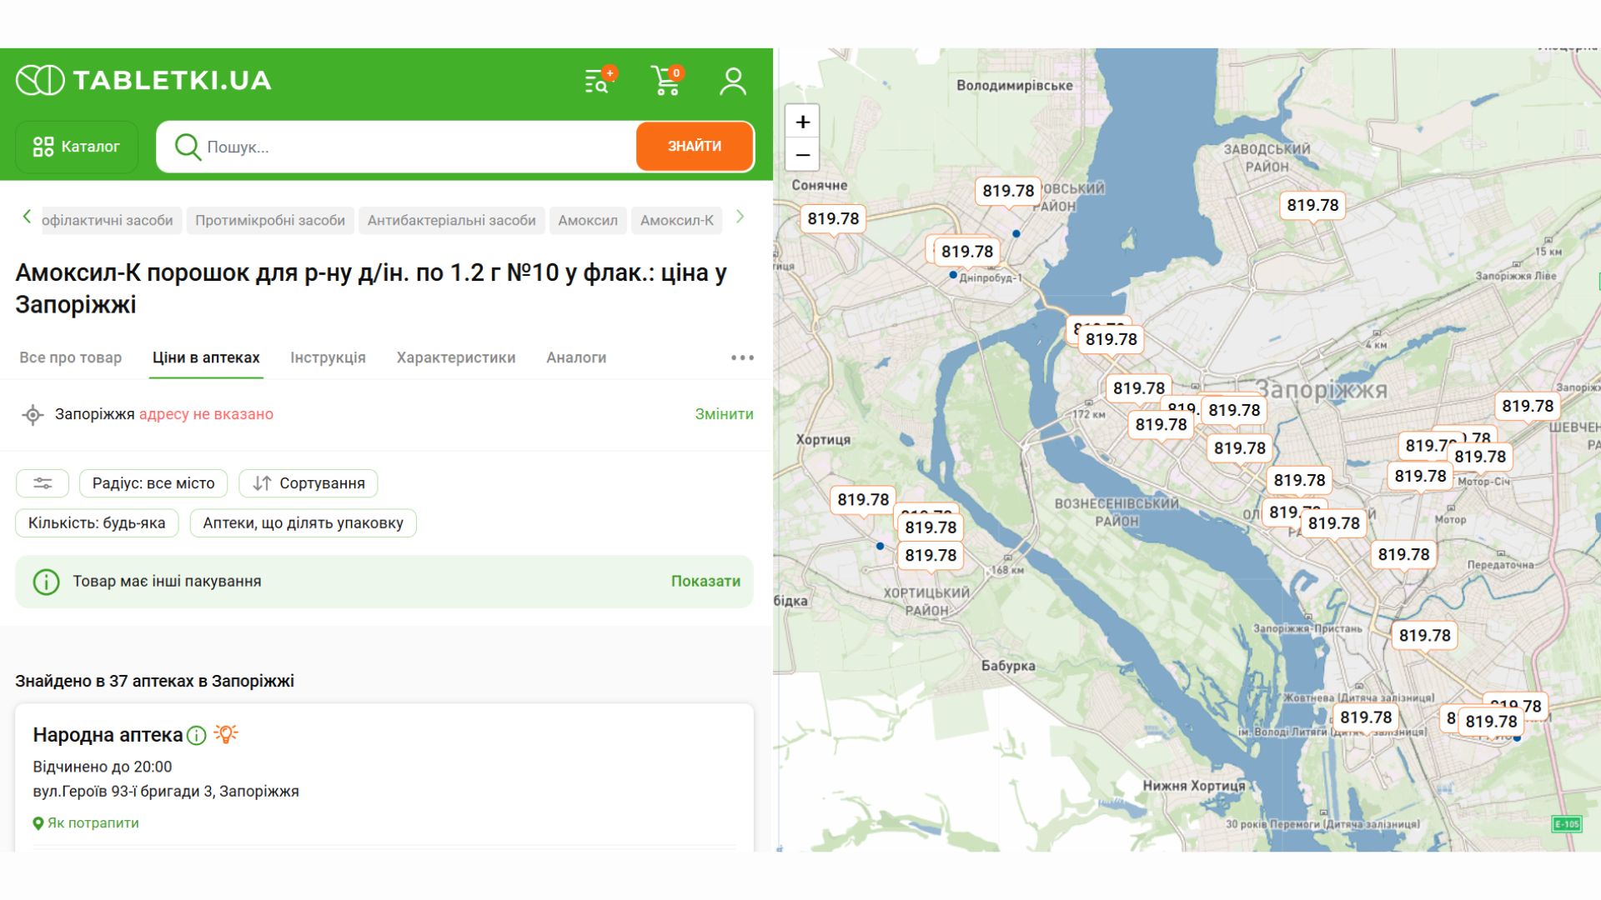
Task: Click info icon next to Народна аптека
Action: [x=197, y=735]
